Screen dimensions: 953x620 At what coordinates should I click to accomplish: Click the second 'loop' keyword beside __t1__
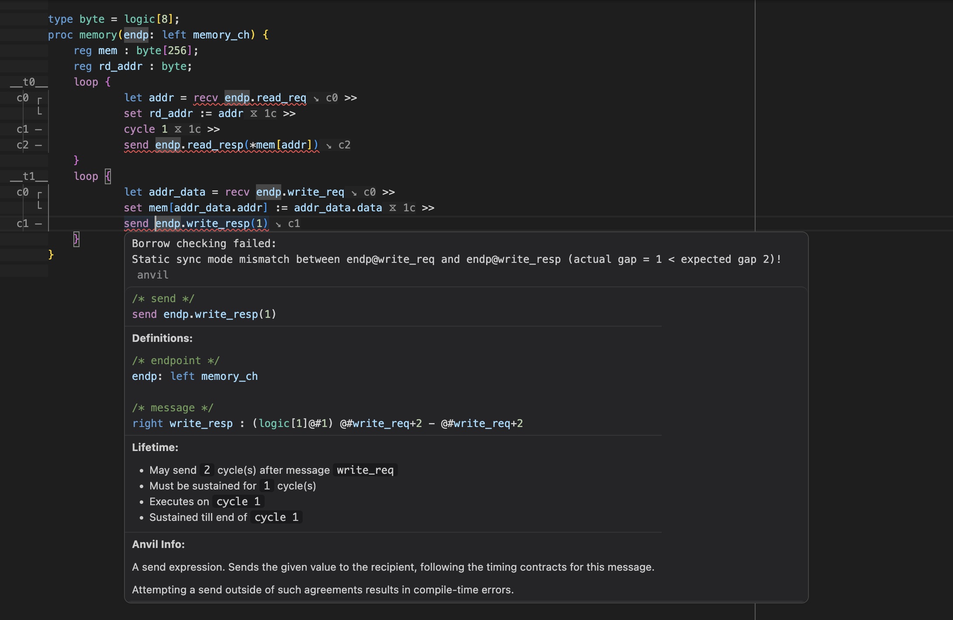[86, 176]
